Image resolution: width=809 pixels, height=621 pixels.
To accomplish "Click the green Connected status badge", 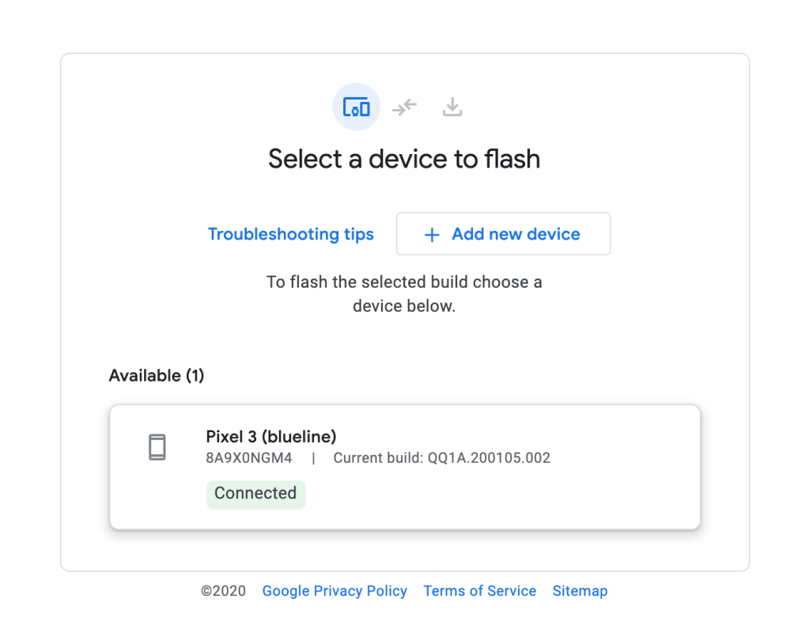I will 255,493.
